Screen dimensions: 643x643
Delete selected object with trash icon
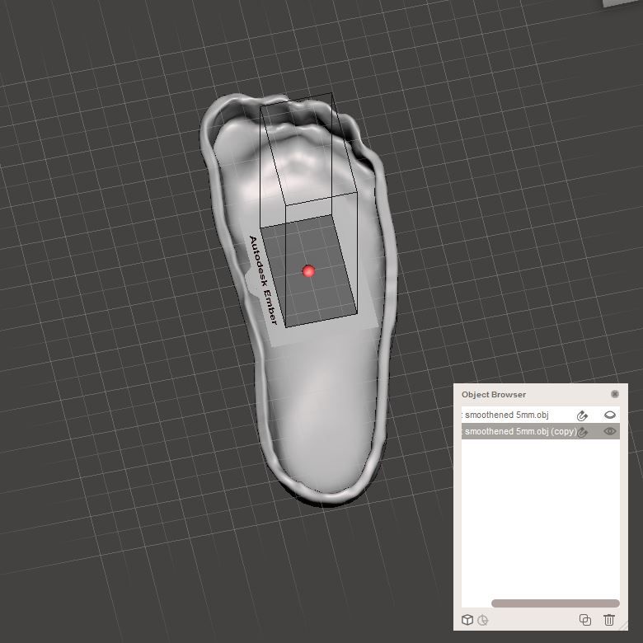pyautogui.click(x=609, y=620)
